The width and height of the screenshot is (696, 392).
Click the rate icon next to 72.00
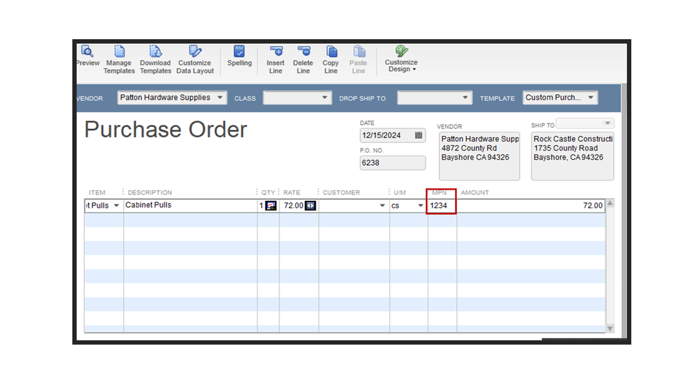tap(310, 206)
